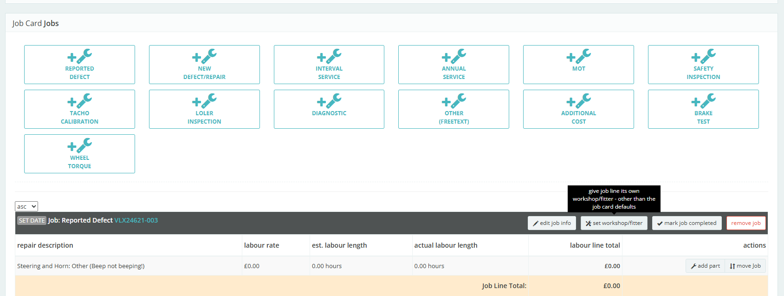Click edit job info button

click(552, 223)
